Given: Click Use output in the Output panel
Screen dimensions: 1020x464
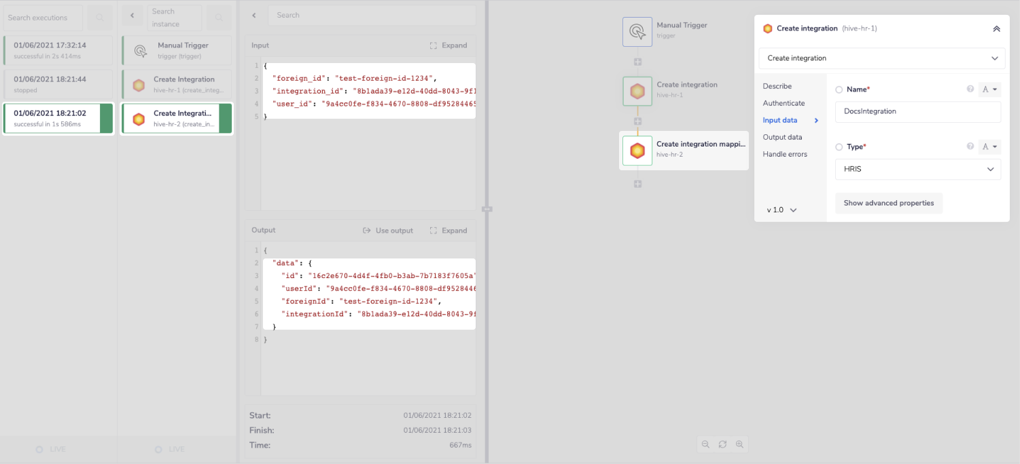Looking at the screenshot, I should click(x=388, y=231).
